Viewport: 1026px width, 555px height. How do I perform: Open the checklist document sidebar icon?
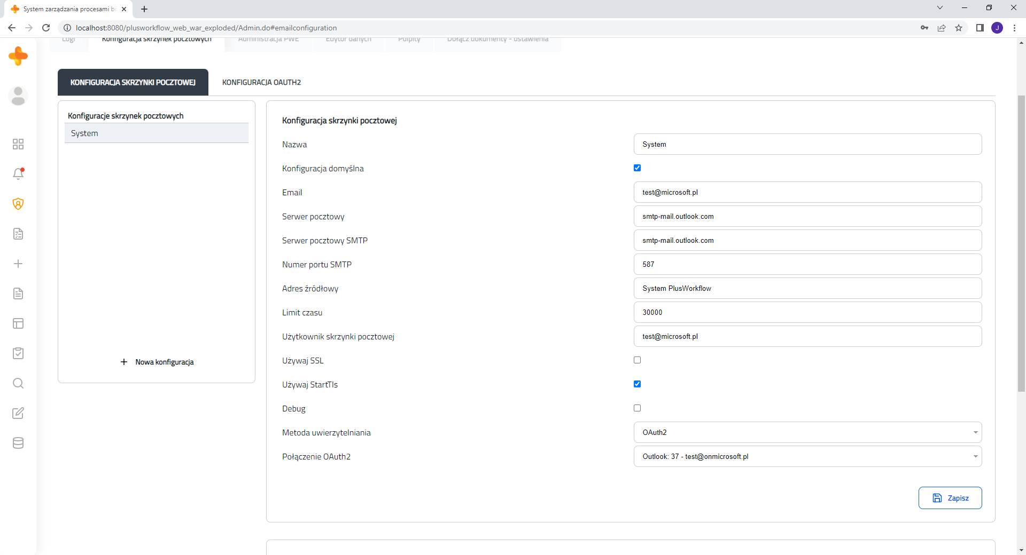click(18, 234)
